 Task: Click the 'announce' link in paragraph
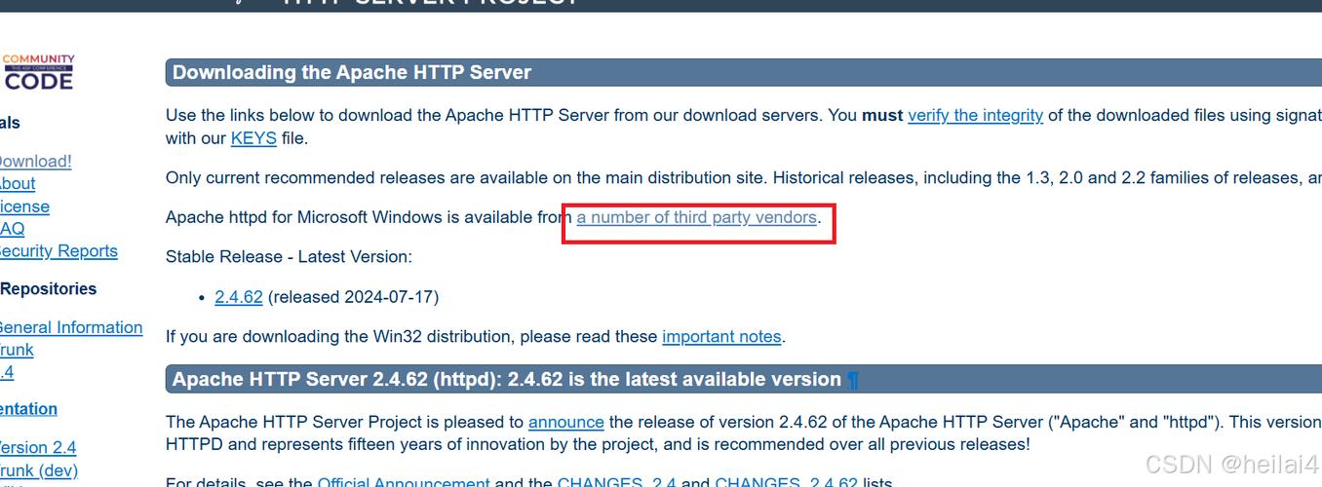tap(565, 422)
